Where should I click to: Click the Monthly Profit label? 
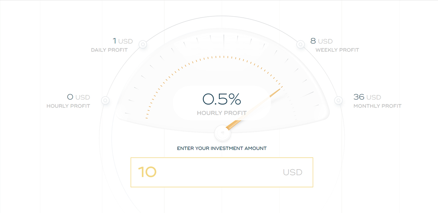click(x=377, y=106)
